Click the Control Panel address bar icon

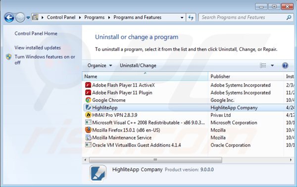coord(35,17)
